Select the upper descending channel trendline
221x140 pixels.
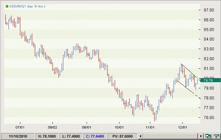[x=191, y=72]
